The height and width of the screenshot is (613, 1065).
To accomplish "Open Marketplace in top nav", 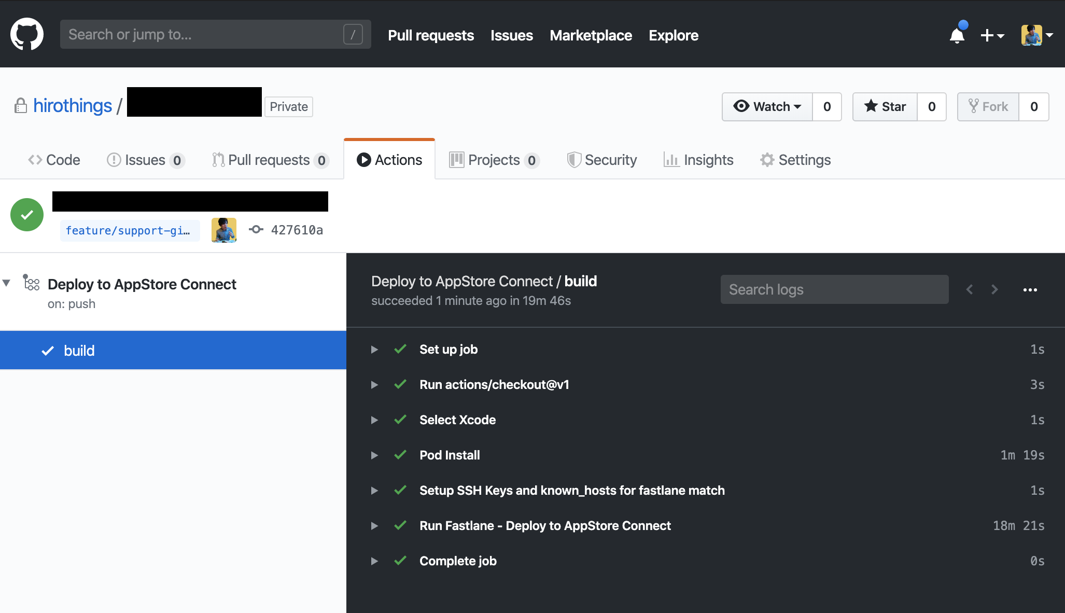I will tap(591, 35).
